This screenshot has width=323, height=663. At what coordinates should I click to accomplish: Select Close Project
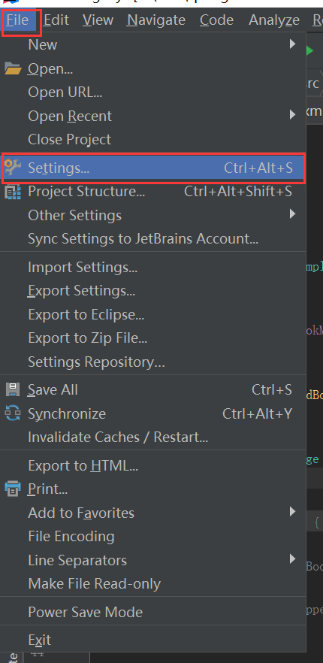[x=153, y=139]
